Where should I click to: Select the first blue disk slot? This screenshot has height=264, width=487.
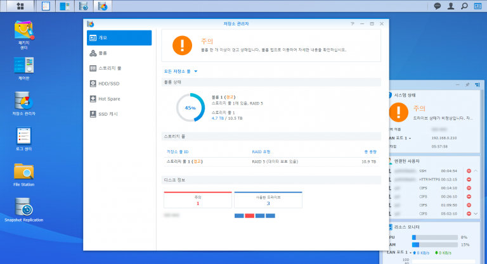(x=239, y=216)
